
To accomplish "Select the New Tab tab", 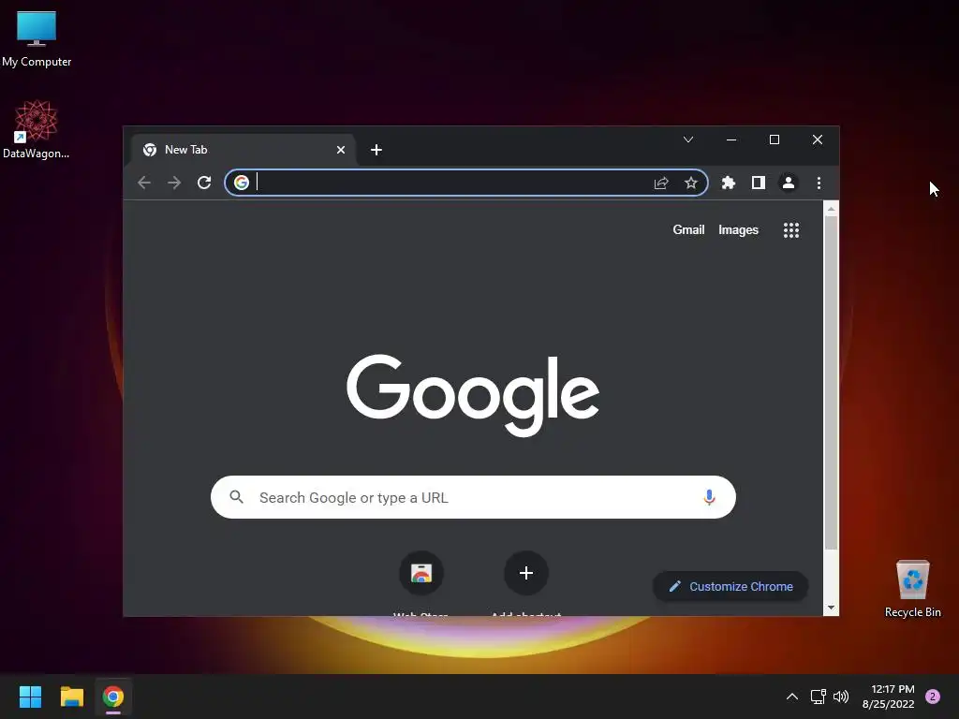I will [x=243, y=150].
